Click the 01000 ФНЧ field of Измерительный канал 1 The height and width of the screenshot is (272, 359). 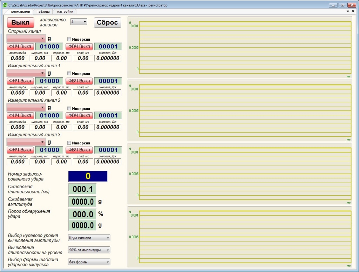pyautogui.click(x=49, y=81)
